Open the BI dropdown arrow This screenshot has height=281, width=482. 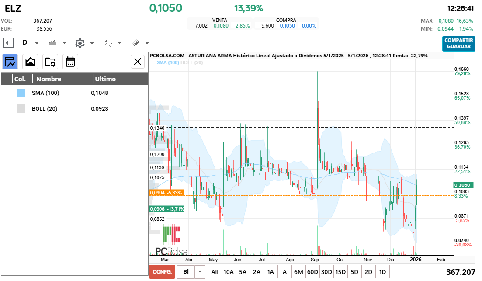(200, 272)
